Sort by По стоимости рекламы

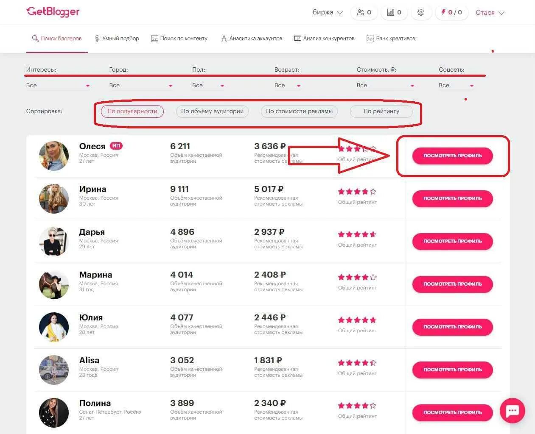coord(299,111)
